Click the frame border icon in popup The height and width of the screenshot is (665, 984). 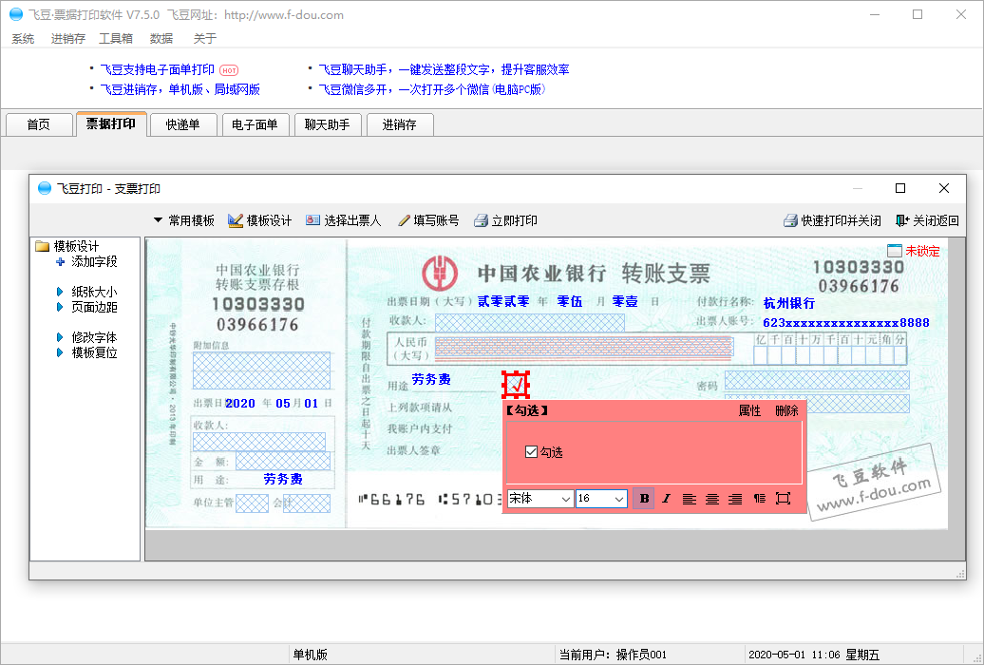coord(783,499)
